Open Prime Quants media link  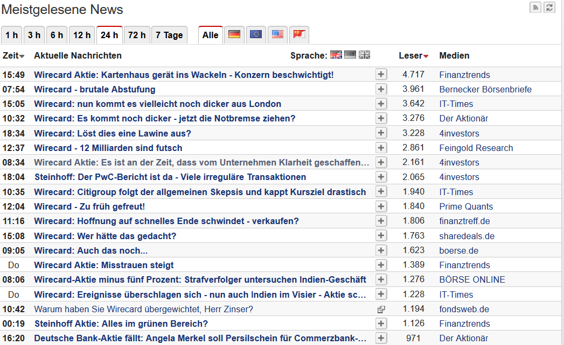pyautogui.click(x=466, y=206)
